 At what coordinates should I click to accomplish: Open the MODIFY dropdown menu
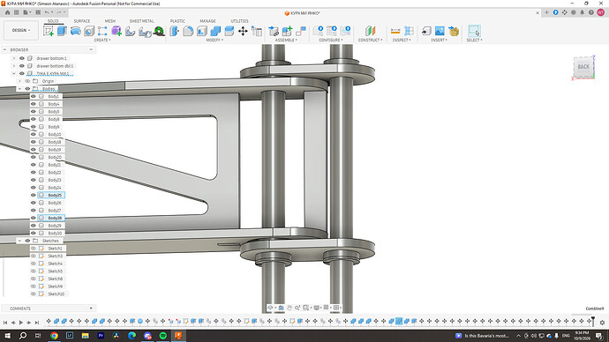pos(214,40)
